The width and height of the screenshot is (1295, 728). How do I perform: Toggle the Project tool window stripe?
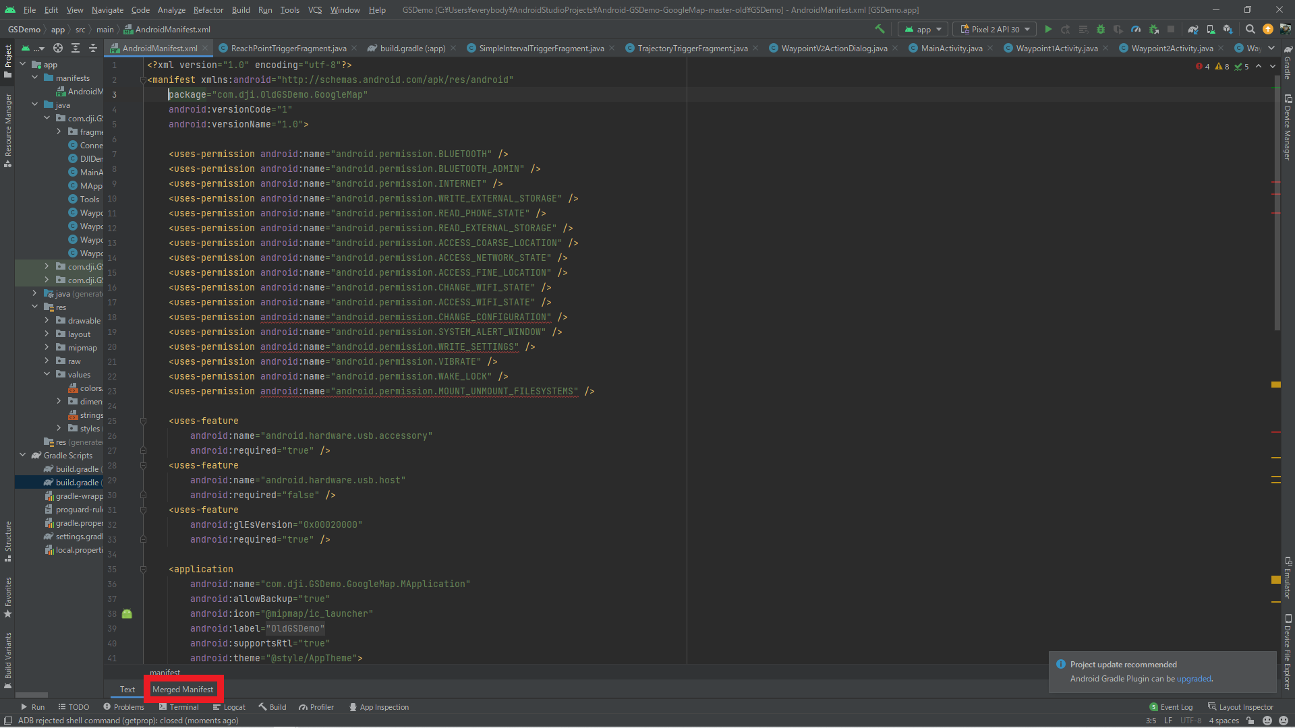[8, 61]
